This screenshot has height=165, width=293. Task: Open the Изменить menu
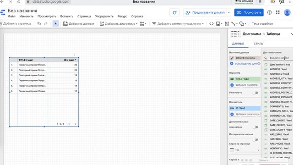[27, 16]
